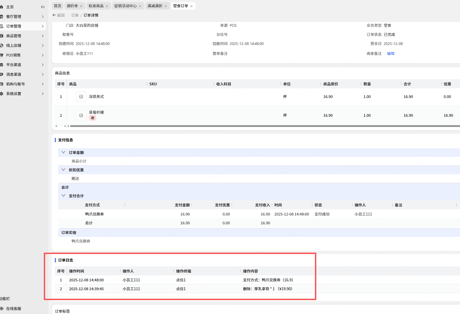Collapse the 订单金额 section

(x=63, y=152)
